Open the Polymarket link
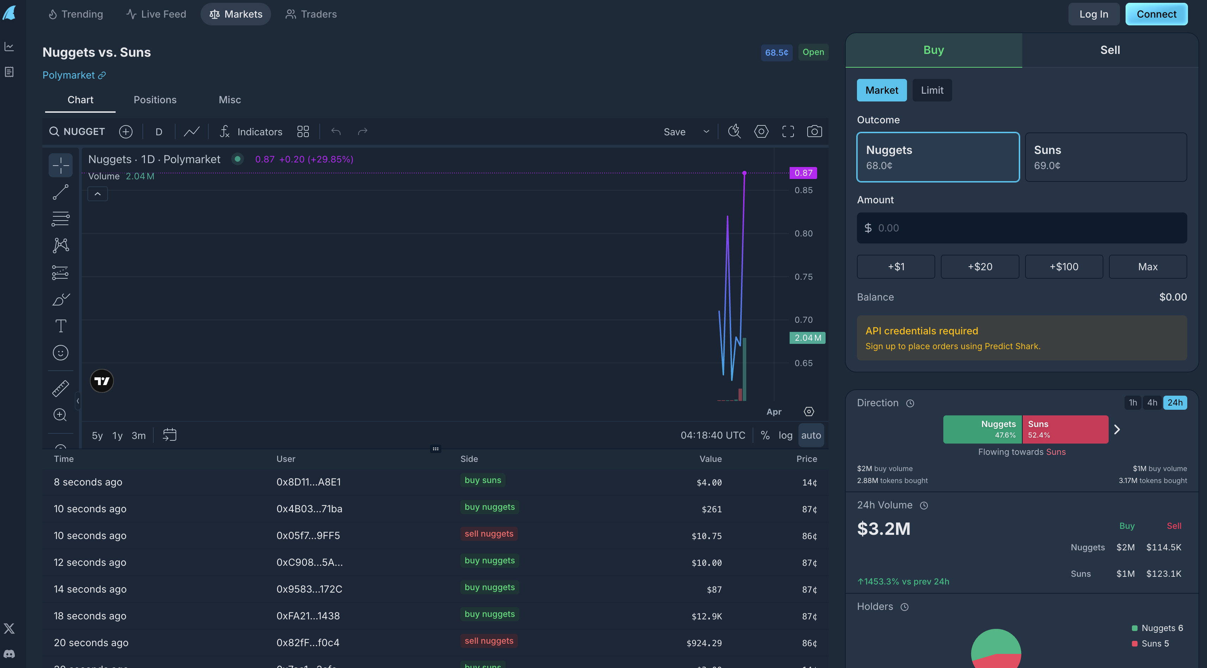Viewport: 1207px width, 668px height. (x=74, y=75)
